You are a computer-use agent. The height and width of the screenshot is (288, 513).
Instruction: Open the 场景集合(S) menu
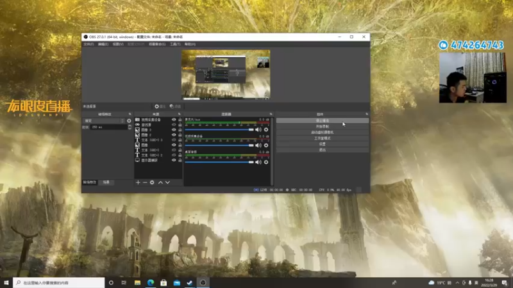(x=157, y=44)
